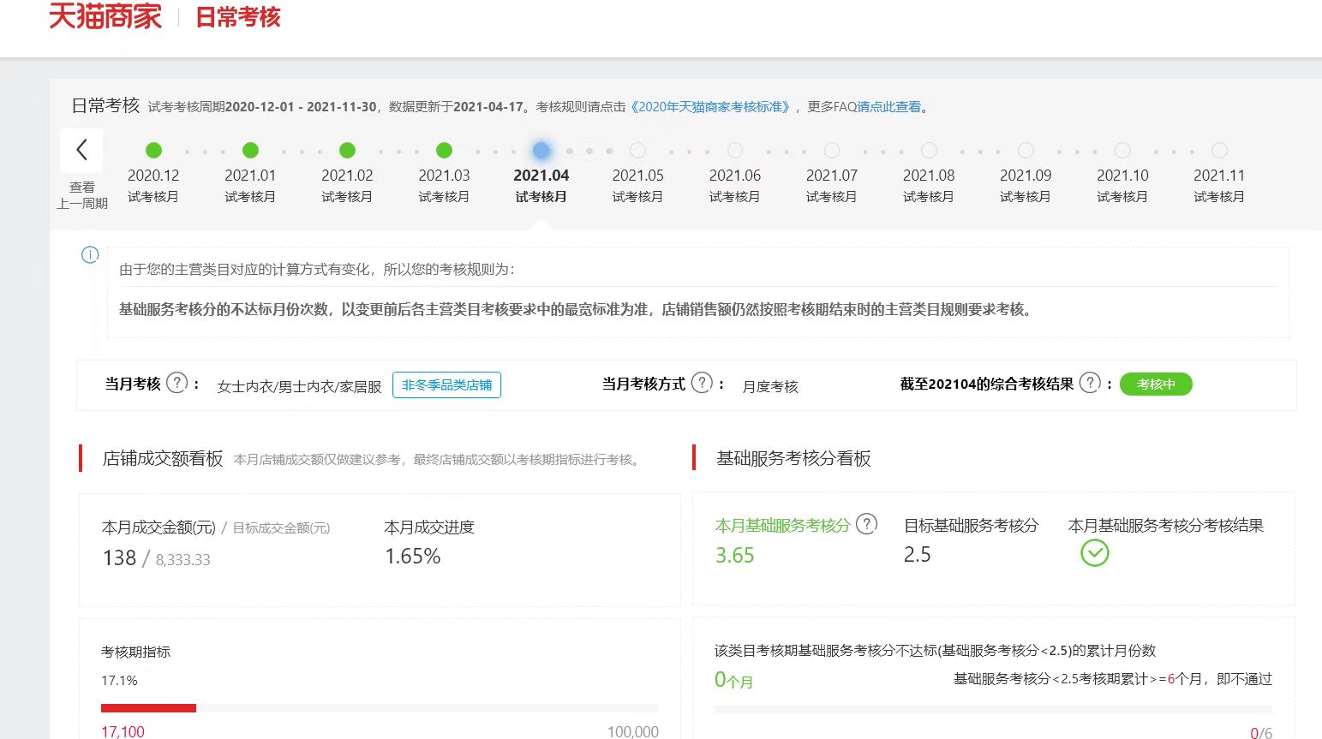1322x739 pixels.
Task: Click the 天猫商家 logo
Action: (105, 16)
